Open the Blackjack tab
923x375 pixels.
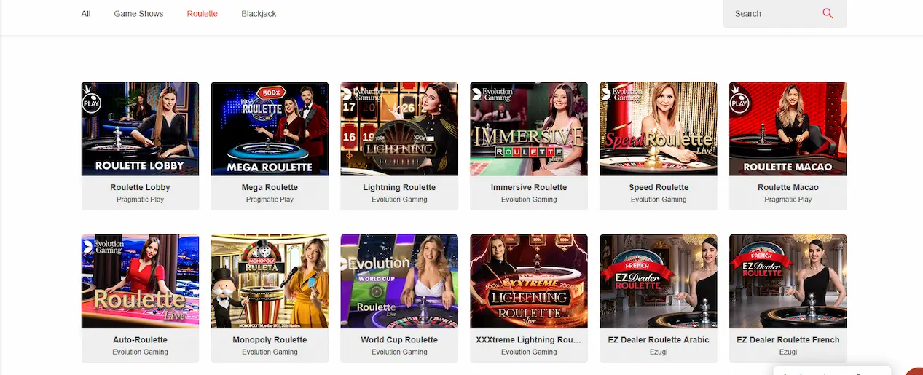(259, 14)
